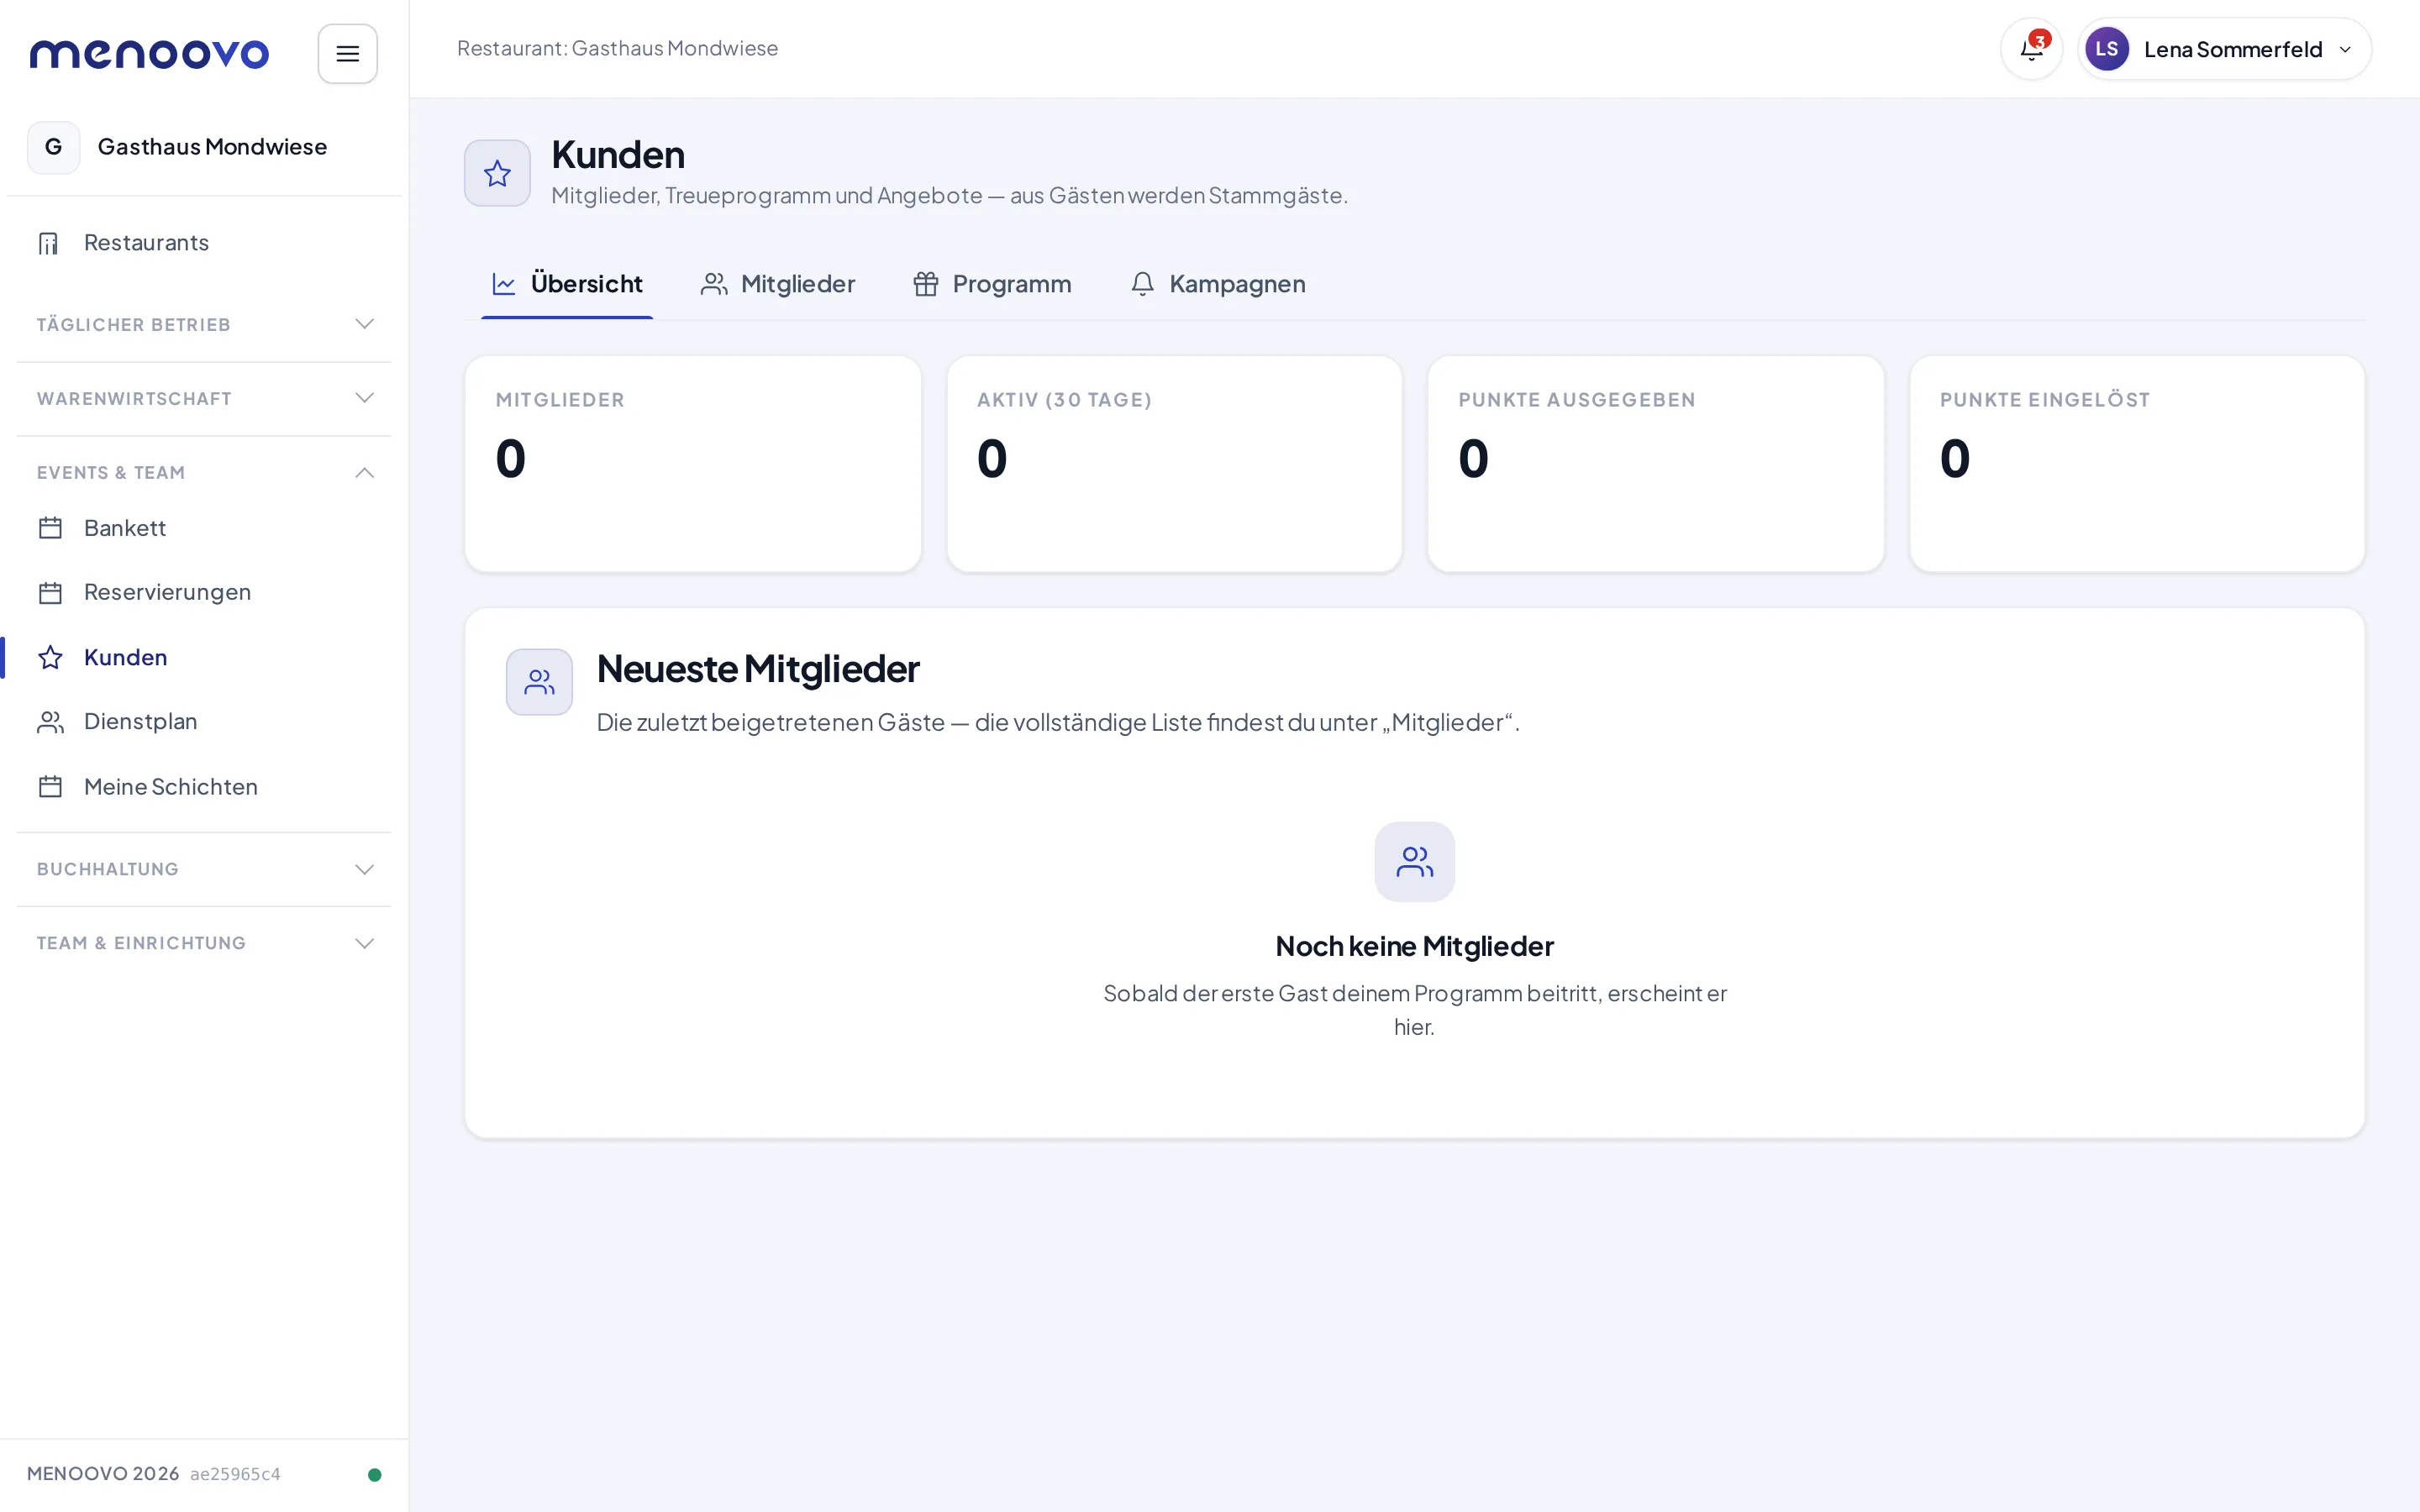Click the green status dot in footer

[374, 1474]
